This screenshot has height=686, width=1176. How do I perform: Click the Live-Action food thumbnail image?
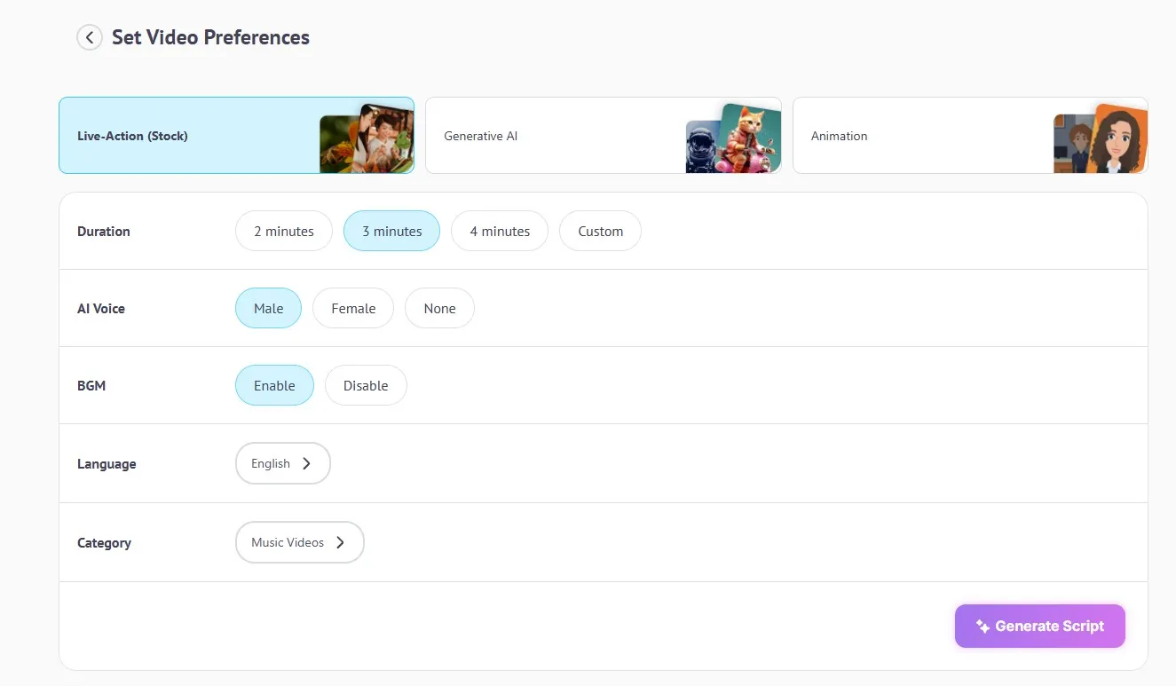(x=367, y=139)
